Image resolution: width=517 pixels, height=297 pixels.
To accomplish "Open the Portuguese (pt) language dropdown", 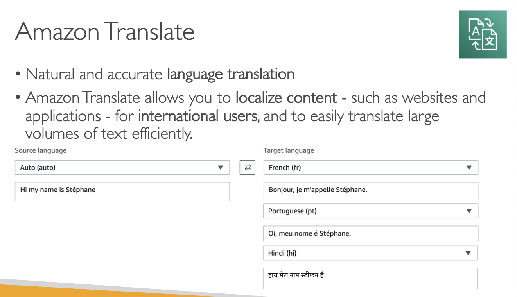I will pyautogui.click(x=370, y=211).
